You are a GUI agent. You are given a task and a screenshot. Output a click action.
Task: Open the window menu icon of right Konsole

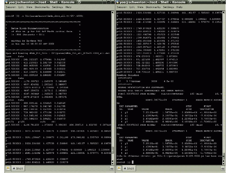117,2
